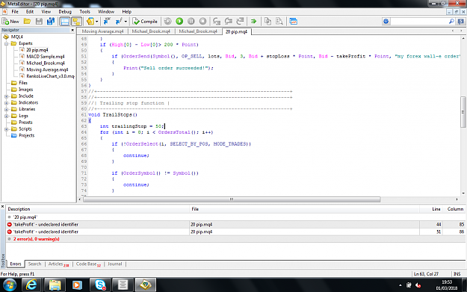Click the green arrow toolbar icon
Viewport: 467px width, 292px height.
pos(253,22)
